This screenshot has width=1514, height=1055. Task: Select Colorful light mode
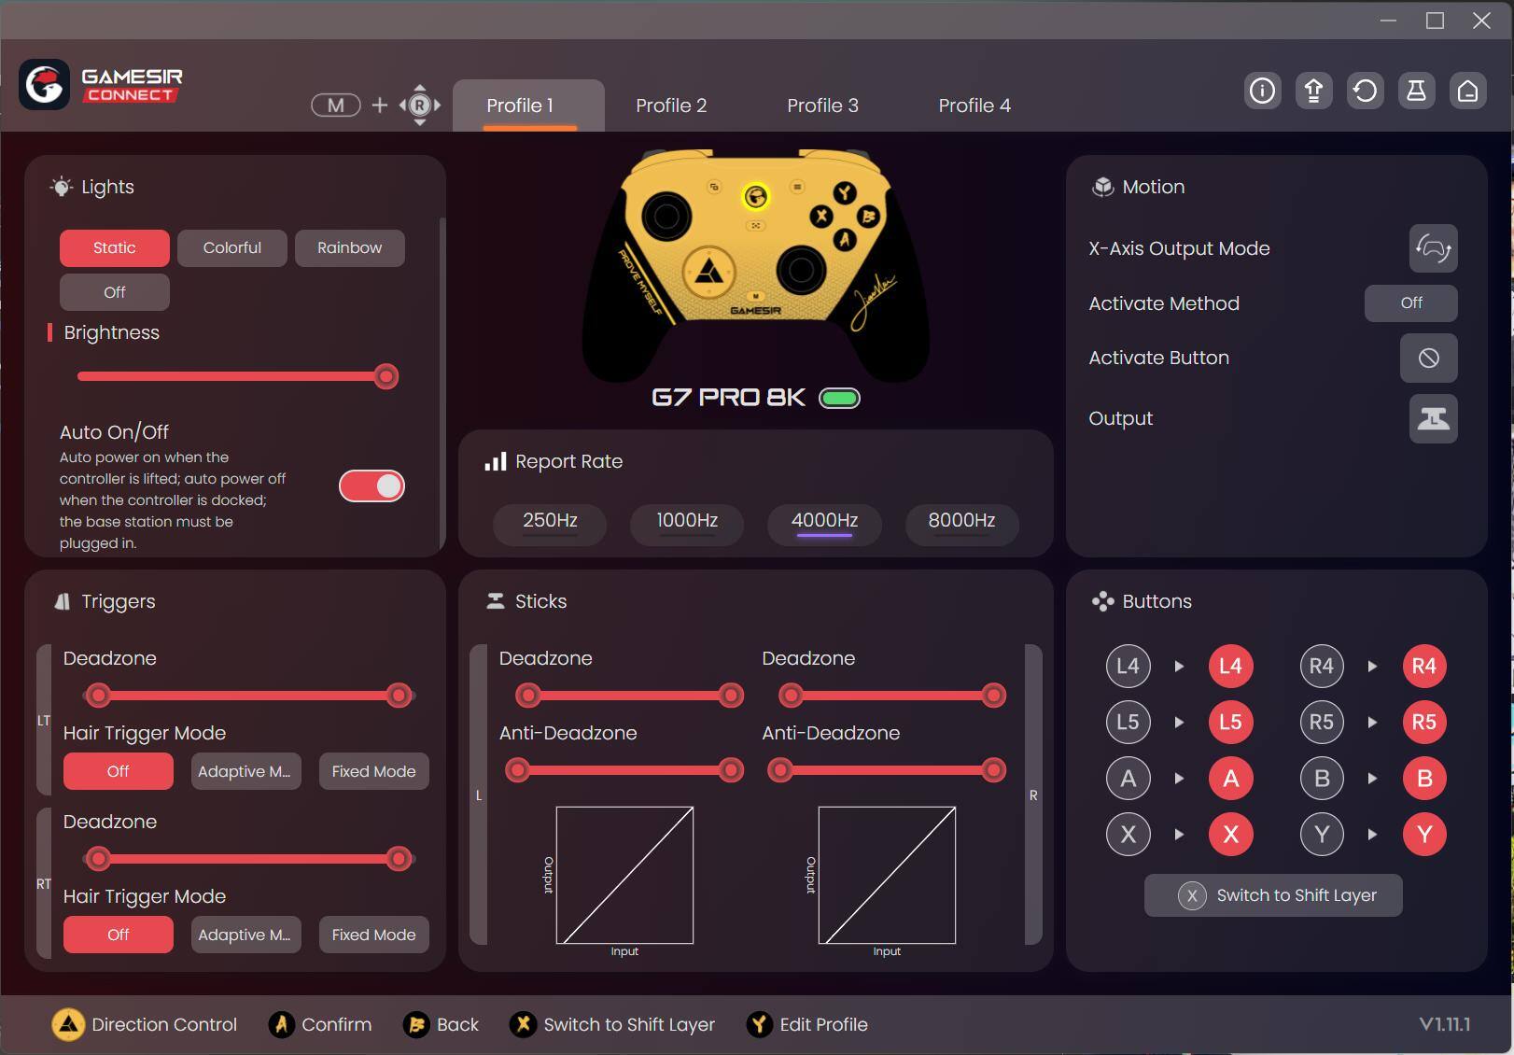pyautogui.click(x=232, y=248)
